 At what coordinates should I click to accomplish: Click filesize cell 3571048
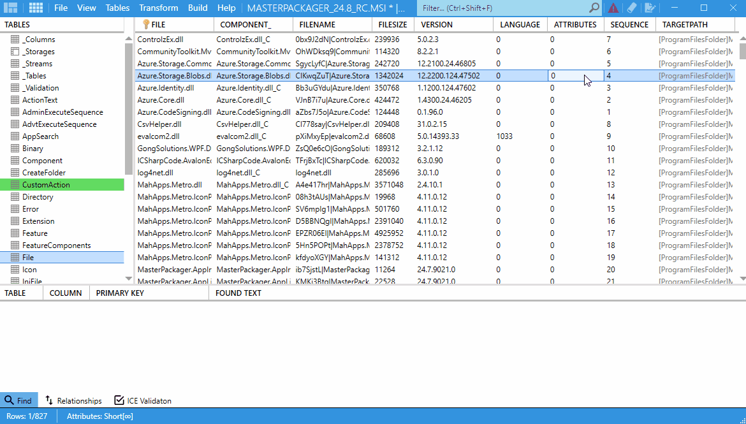pyautogui.click(x=393, y=185)
